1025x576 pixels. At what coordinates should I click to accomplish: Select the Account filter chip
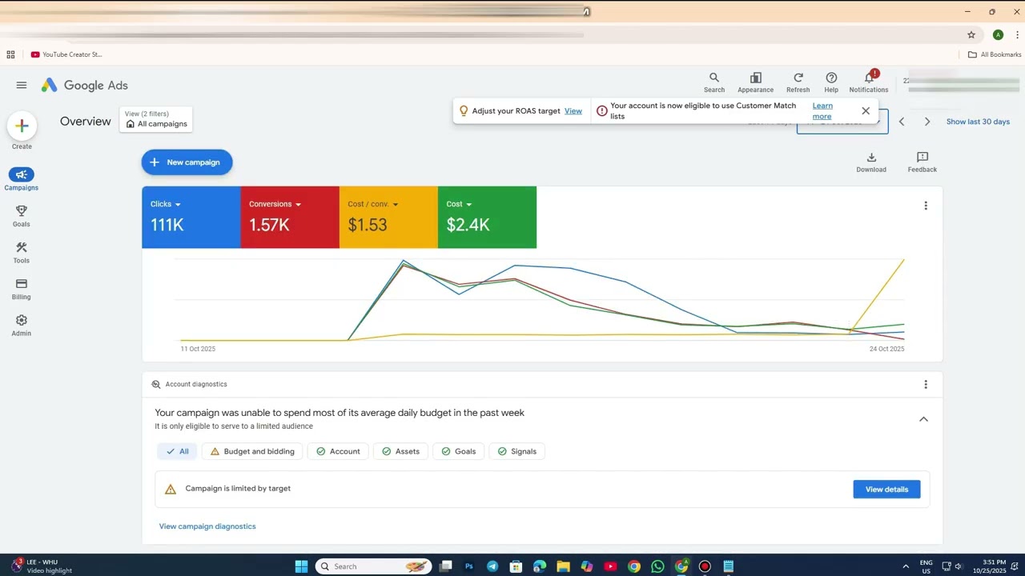(338, 451)
